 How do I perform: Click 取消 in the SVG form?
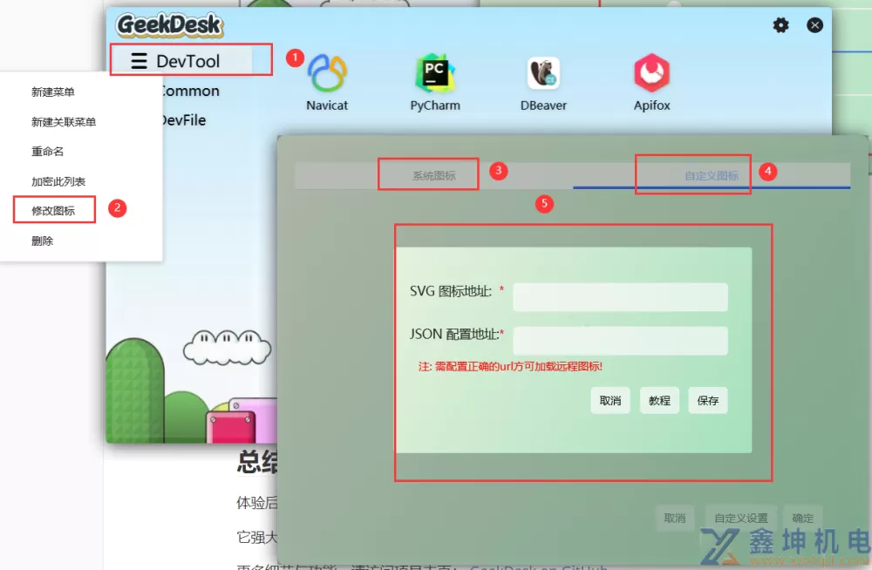tap(610, 400)
